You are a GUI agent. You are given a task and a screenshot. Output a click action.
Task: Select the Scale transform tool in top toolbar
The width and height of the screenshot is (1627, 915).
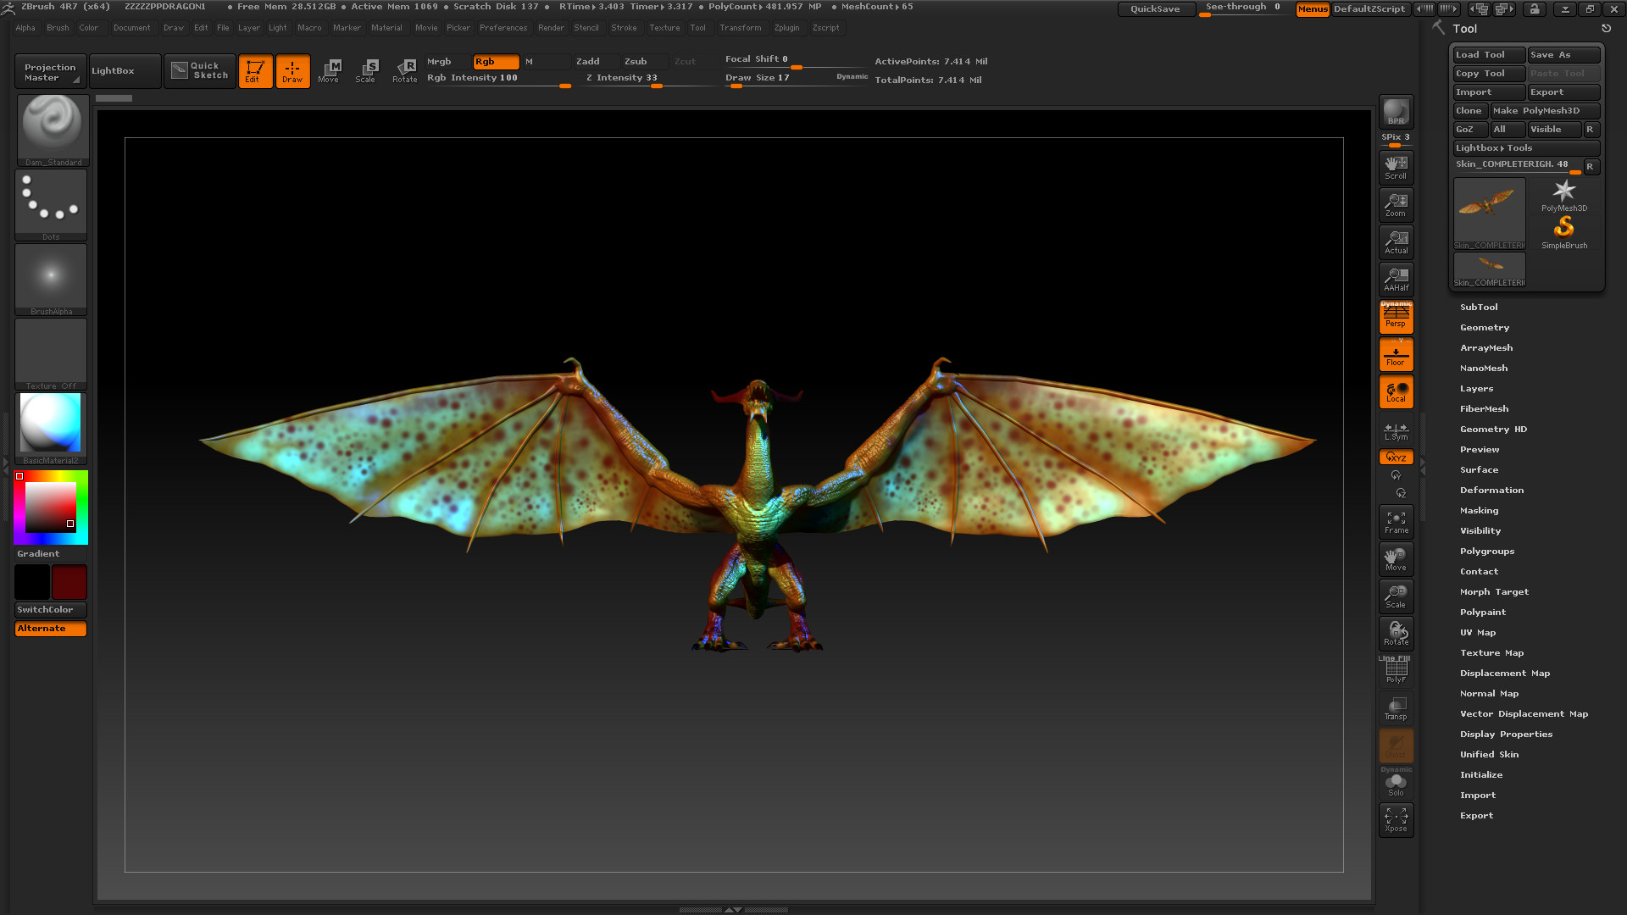366,70
